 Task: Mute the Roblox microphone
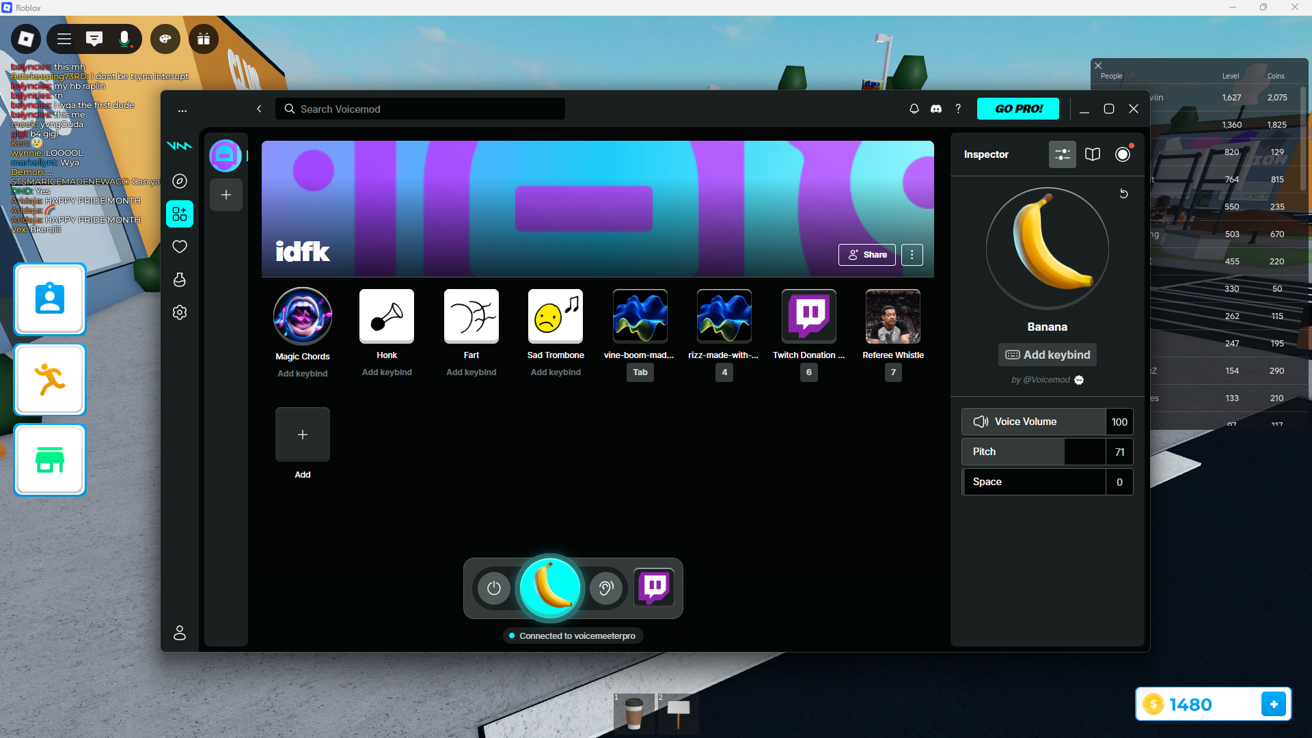[x=124, y=39]
